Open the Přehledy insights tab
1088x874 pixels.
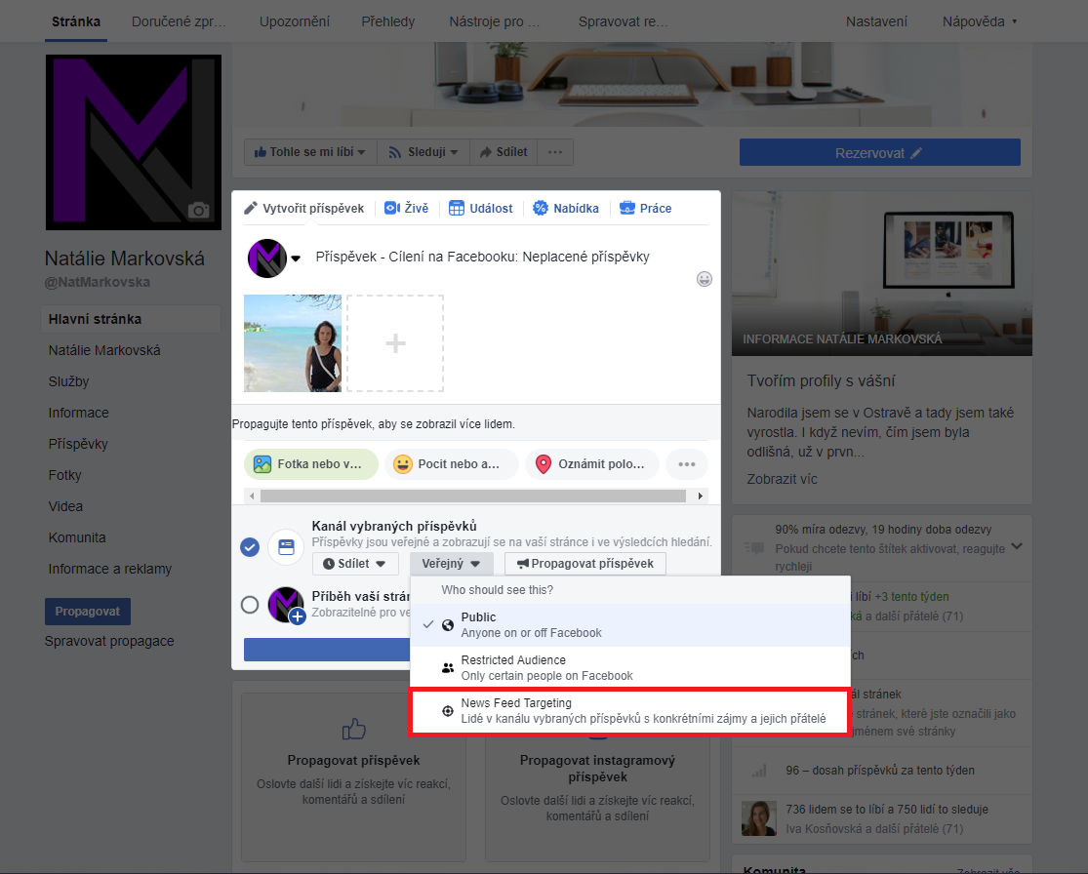click(388, 21)
